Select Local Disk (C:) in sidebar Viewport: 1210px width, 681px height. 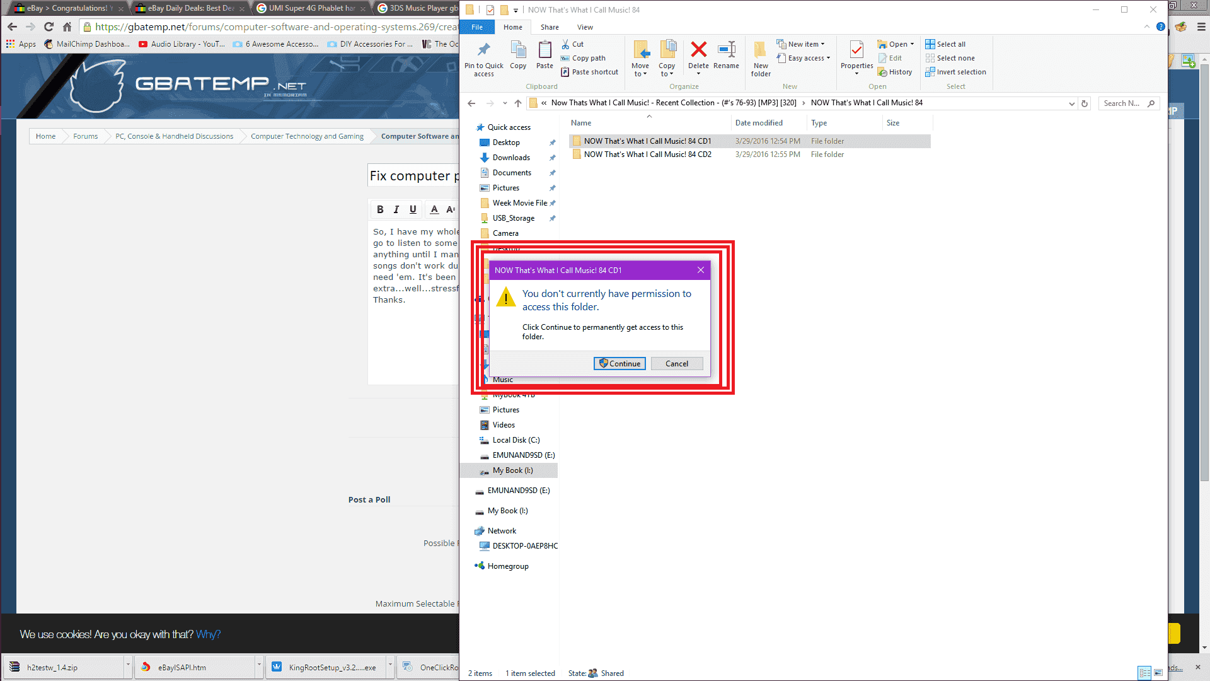(x=516, y=440)
